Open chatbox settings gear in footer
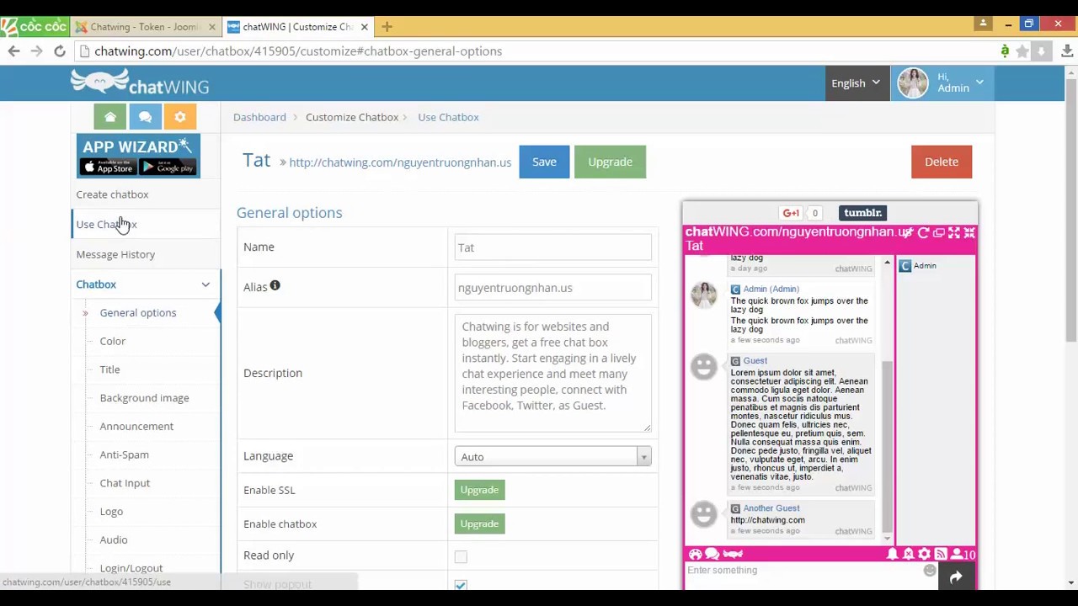The width and height of the screenshot is (1078, 606). (x=924, y=554)
